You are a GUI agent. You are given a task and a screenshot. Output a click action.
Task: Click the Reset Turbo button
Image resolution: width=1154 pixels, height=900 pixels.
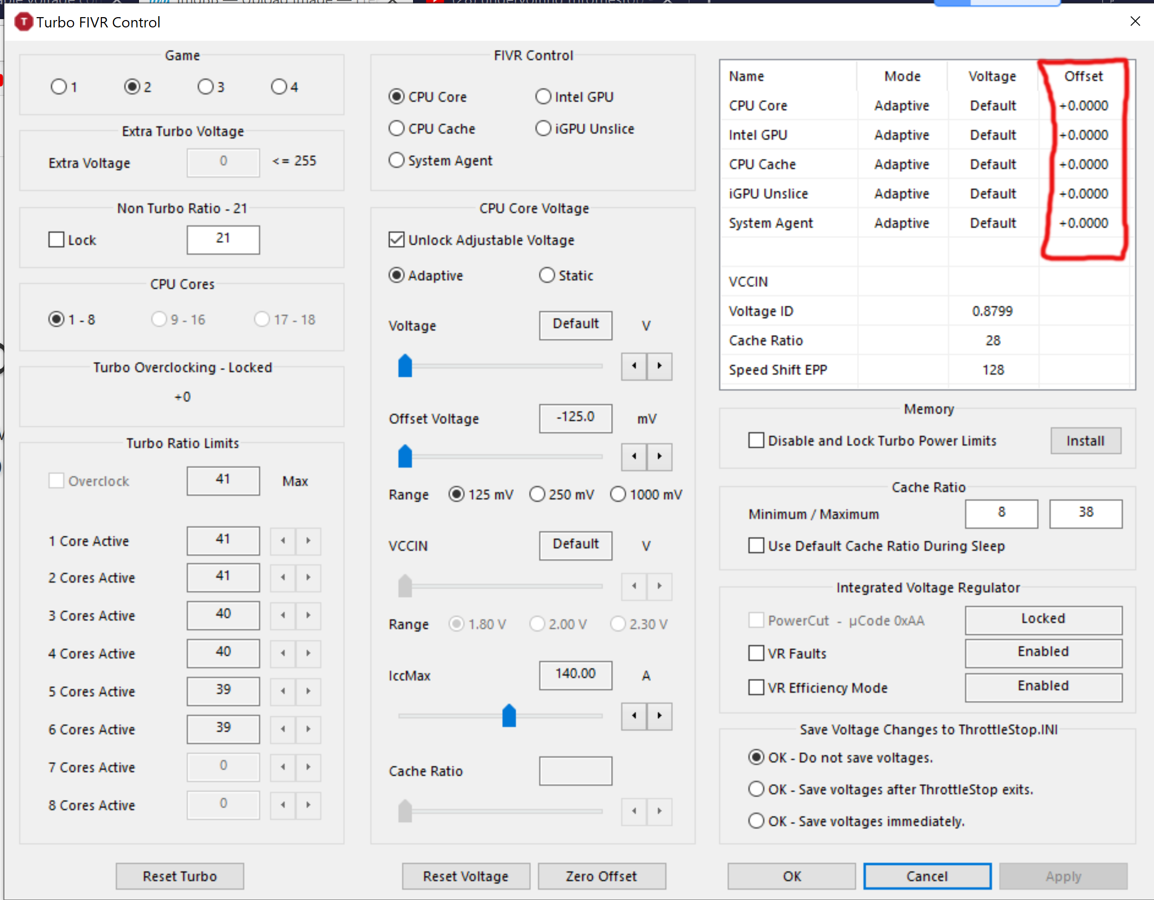pos(180,877)
